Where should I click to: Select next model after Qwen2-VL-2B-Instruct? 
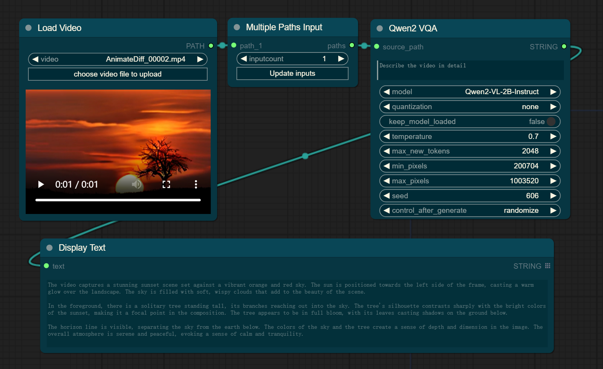[x=553, y=92]
